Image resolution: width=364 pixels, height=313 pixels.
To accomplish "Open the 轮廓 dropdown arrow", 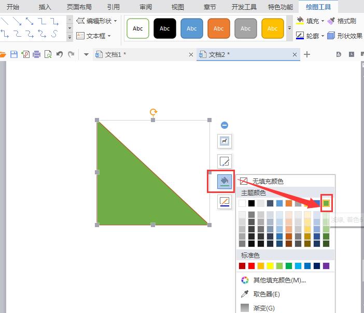I will pyautogui.click(x=323, y=36).
